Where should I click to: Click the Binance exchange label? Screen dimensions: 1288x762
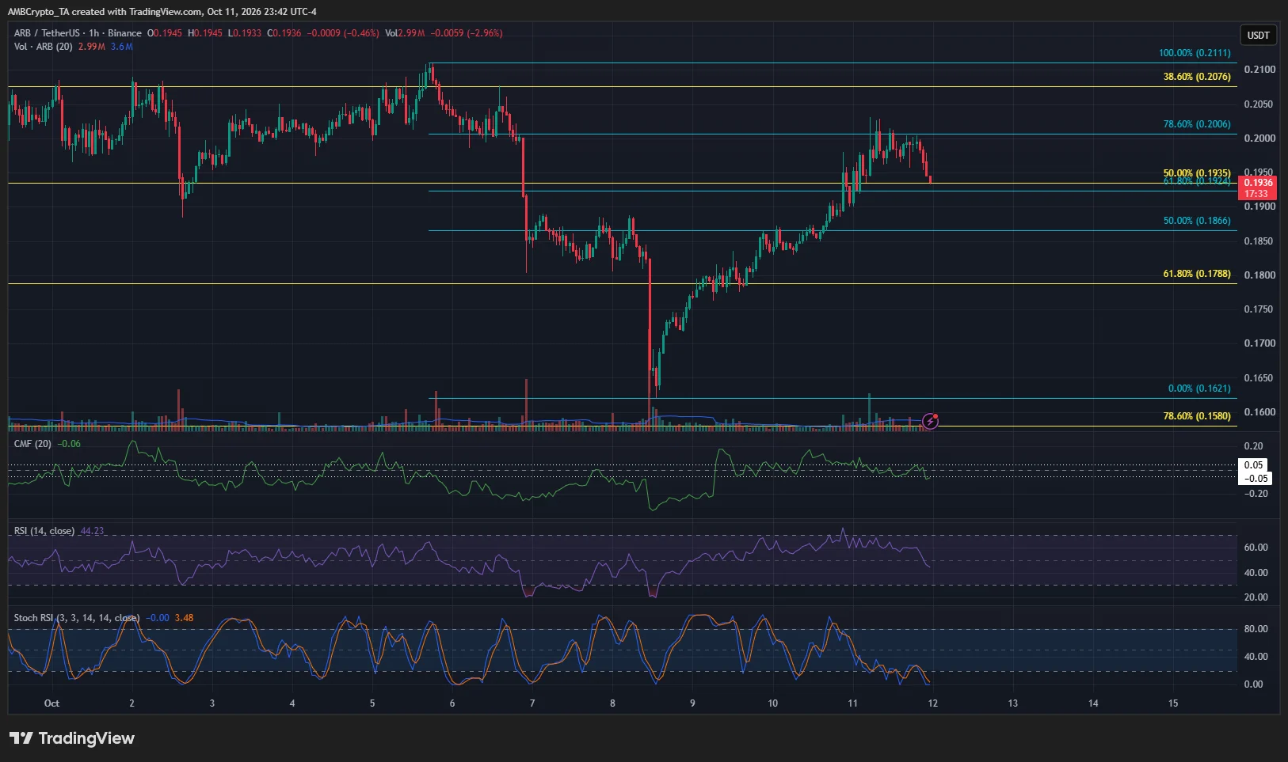124,33
